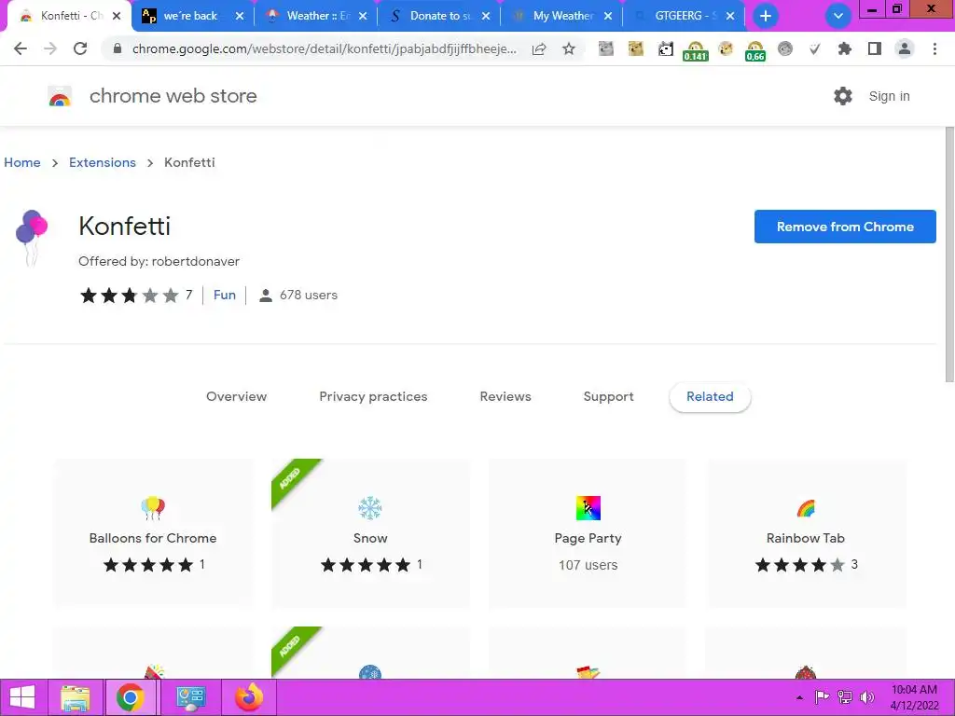
Task: Select the Related tab
Action: pos(710,397)
